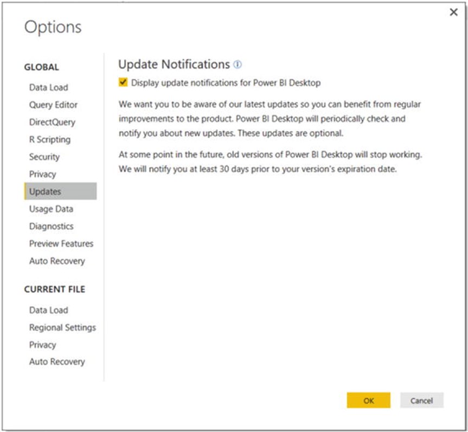Select Security in the Global list
Image resolution: width=468 pixels, height=432 pixels.
pyautogui.click(x=44, y=157)
